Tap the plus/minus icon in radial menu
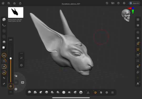This screenshot has width=142, height=99. (x=16, y=89)
